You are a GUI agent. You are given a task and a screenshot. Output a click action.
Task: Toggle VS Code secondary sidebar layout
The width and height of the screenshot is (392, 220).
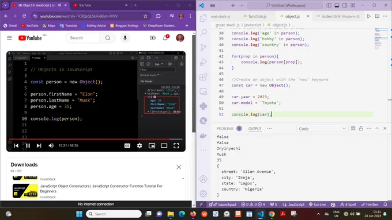click(345, 5)
